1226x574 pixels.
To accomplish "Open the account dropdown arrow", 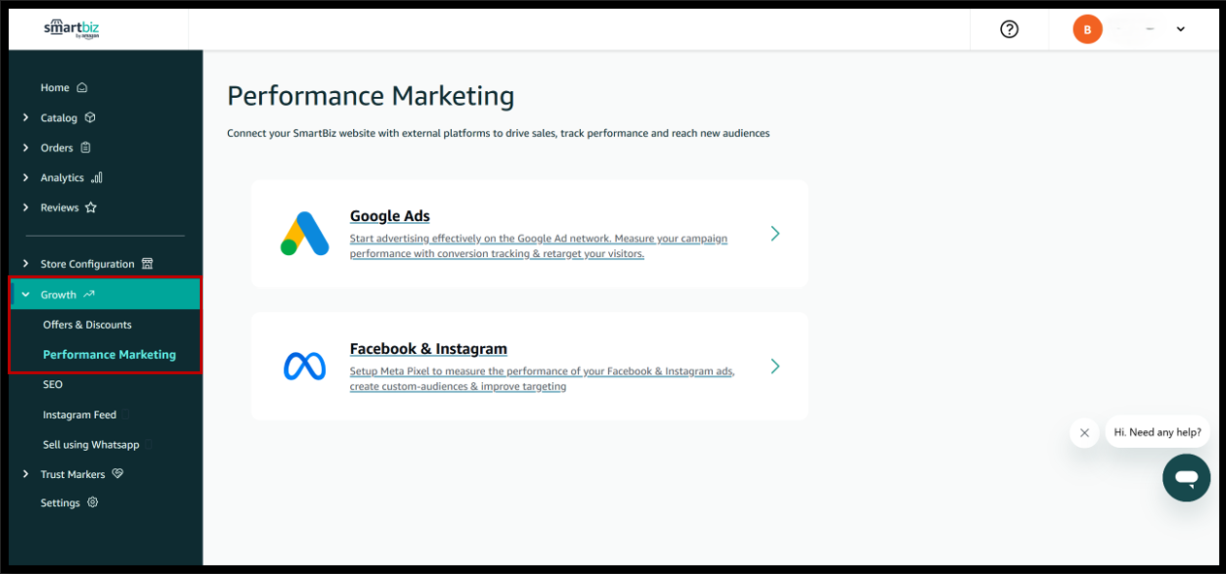I will [x=1180, y=29].
